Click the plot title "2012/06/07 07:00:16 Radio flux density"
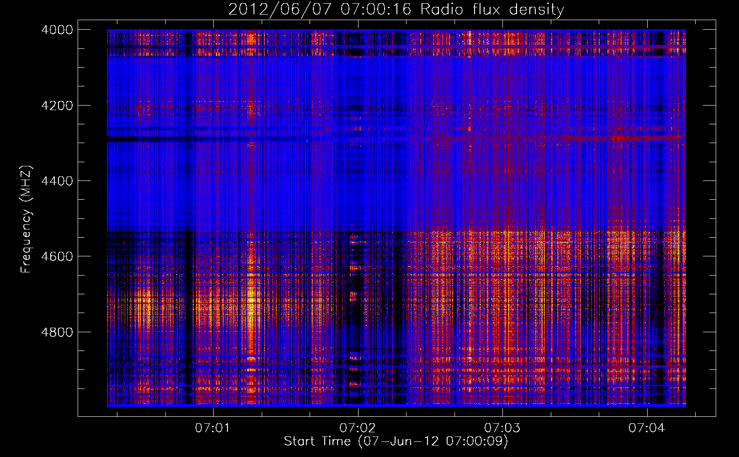Viewport: 739px width, 457px height. tap(396, 9)
